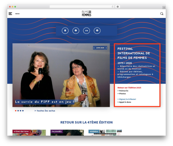Click the fourth circle icon in banner

[x=97, y=31]
